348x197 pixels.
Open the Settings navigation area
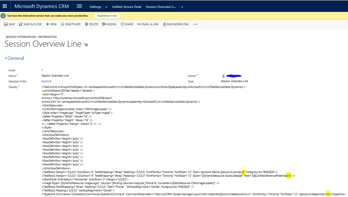click(x=95, y=7)
